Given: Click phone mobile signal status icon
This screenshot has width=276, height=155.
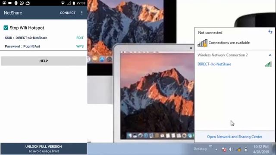Looking at the screenshot, I should tap(69, 3).
